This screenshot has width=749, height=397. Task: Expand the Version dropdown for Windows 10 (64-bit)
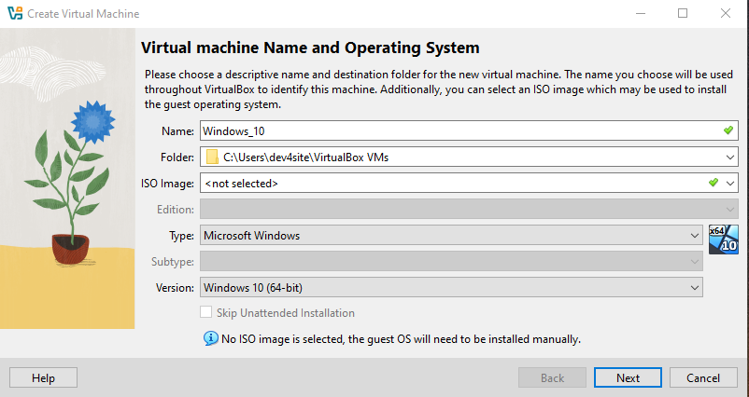(x=694, y=288)
